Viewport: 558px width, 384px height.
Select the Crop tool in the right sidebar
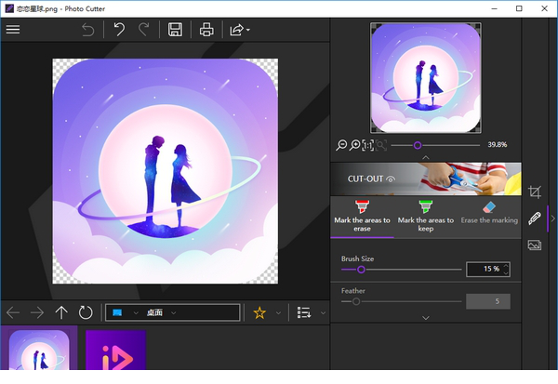coord(535,192)
